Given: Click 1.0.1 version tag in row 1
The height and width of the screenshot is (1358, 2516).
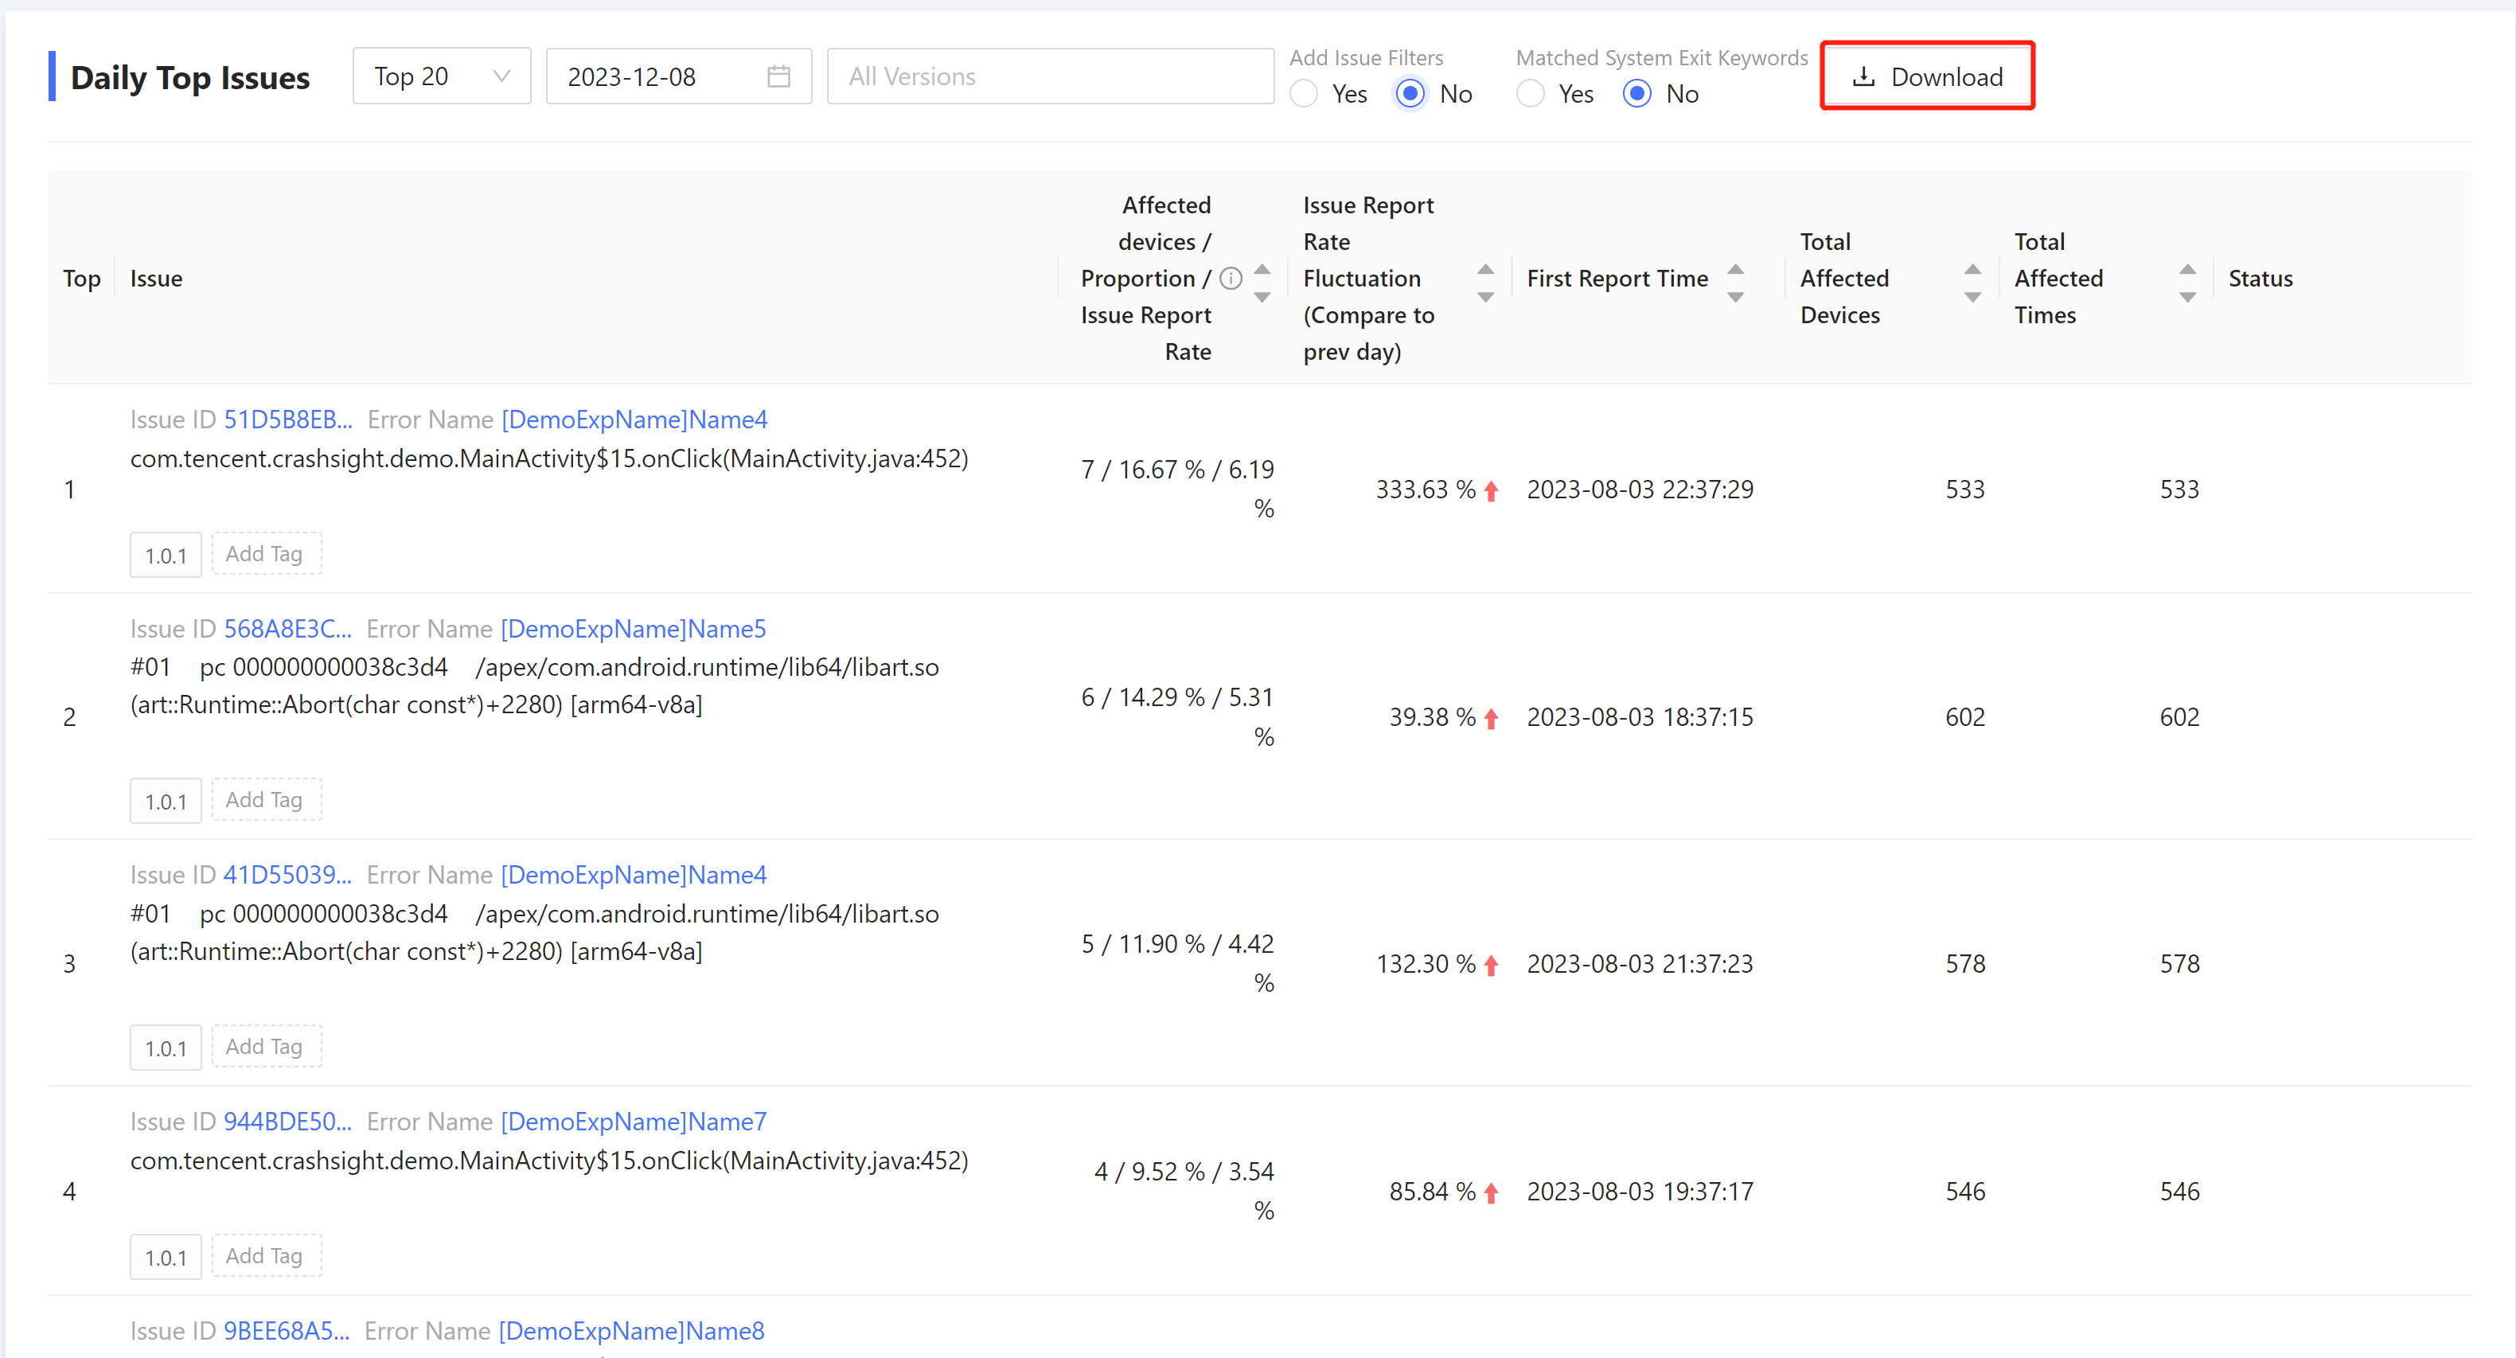Looking at the screenshot, I should 166,555.
